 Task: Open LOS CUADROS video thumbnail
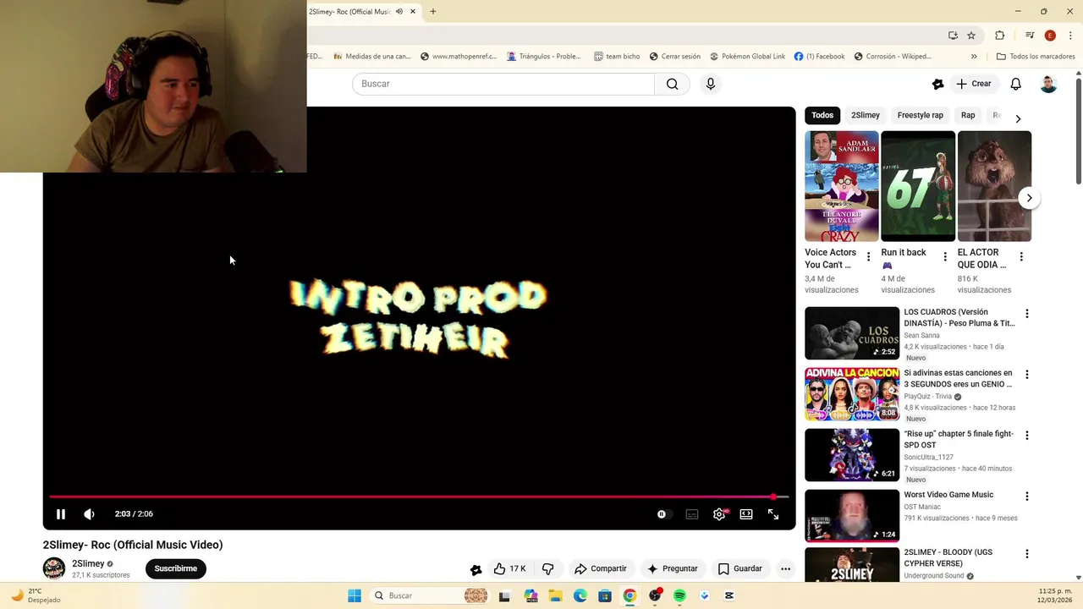coord(852,333)
